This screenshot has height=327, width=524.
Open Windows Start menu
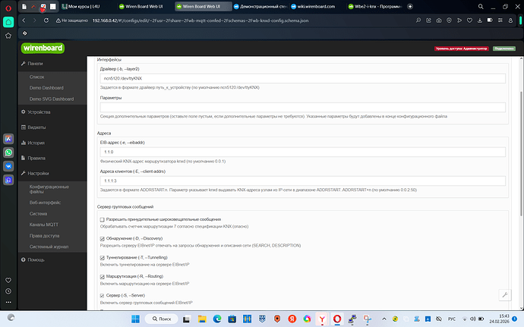(x=135, y=319)
